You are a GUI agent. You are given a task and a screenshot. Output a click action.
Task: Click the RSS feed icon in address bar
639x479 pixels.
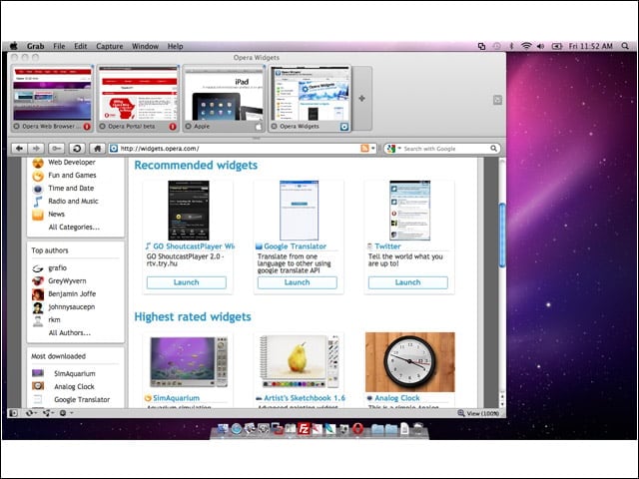364,149
